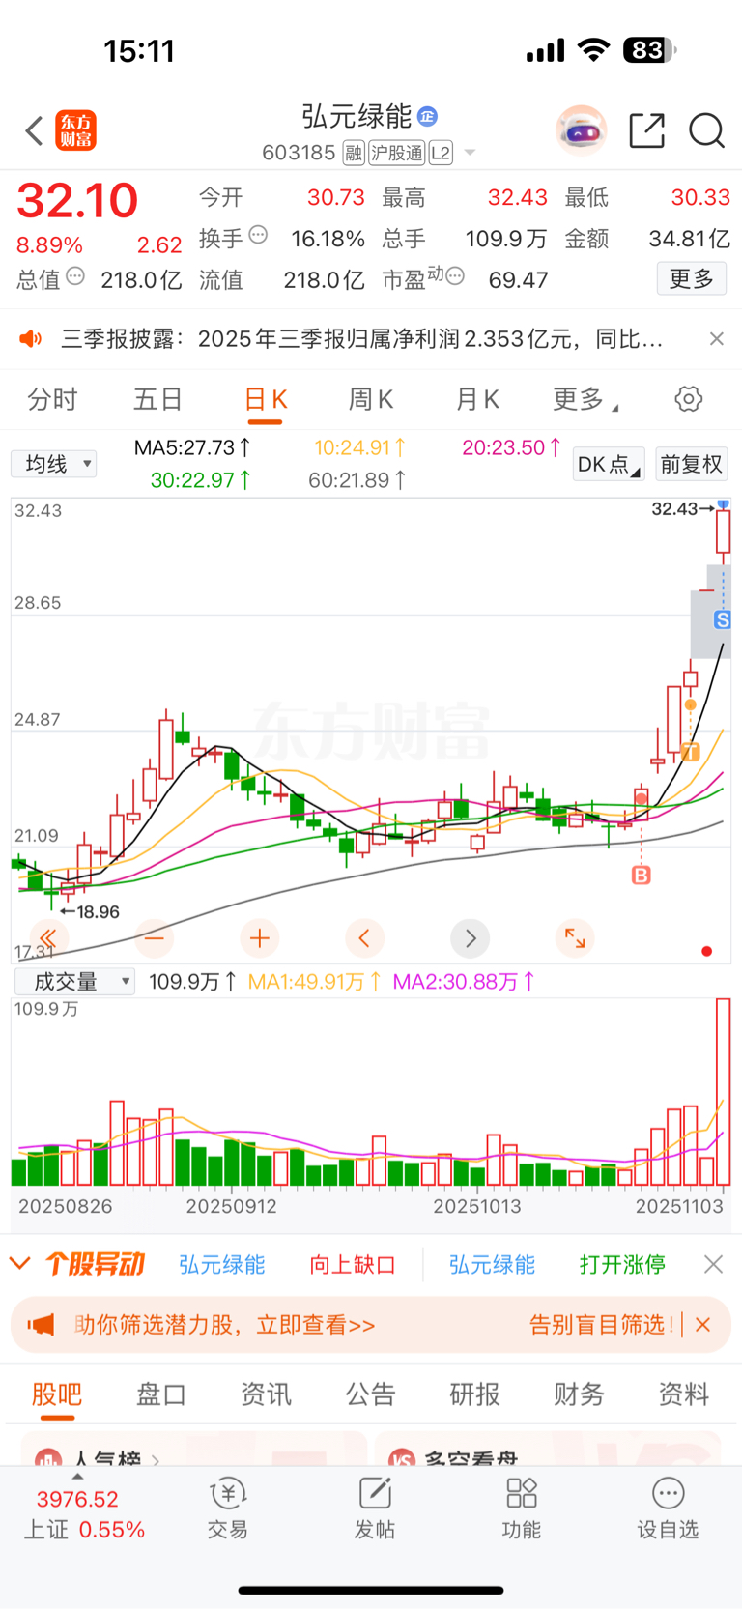The image size is (742, 1609).
Task: Jump to earliest with double-left arrows
Action: 47,937
